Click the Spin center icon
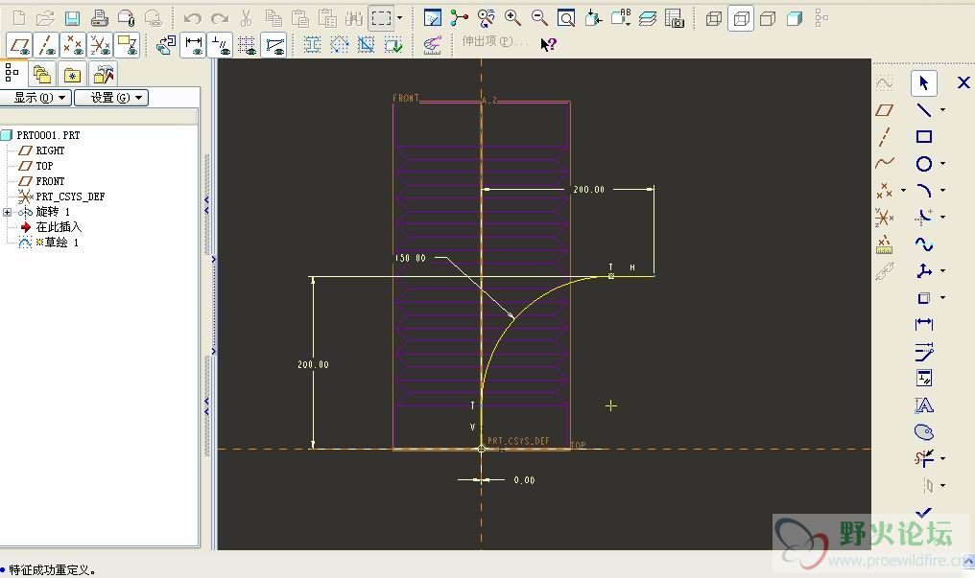This screenshot has width=975, height=578. click(x=459, y=18)
